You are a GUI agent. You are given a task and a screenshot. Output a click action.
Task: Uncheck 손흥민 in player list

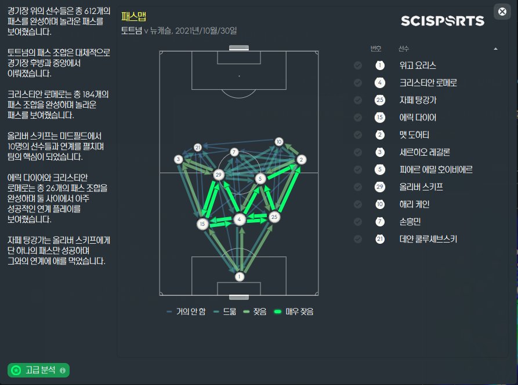click(358, 222)
